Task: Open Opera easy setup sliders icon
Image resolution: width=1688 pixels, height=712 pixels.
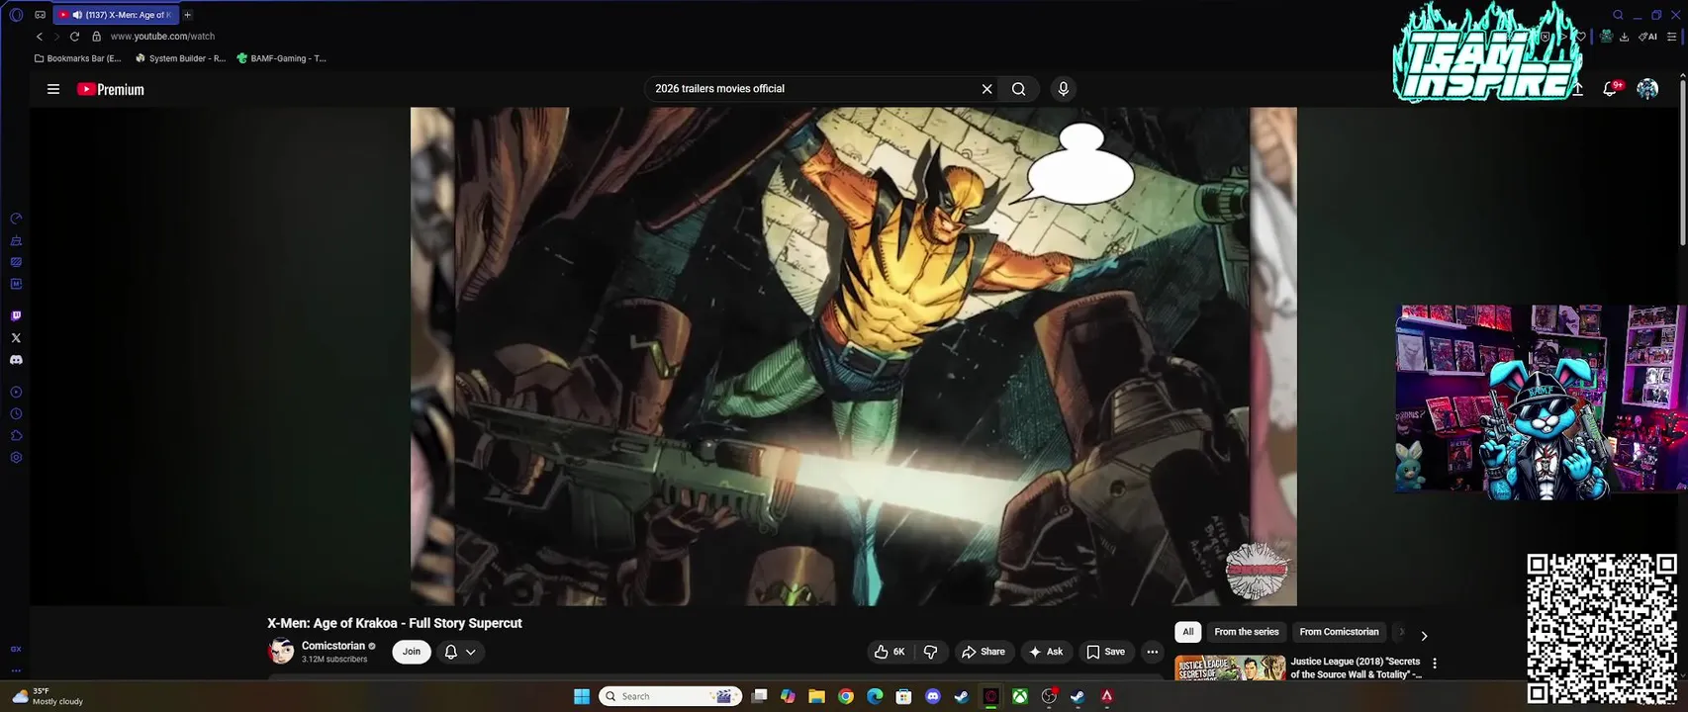Action: 1672,37
